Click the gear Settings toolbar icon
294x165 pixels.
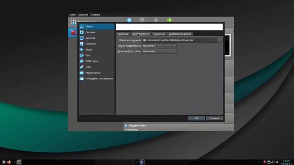pos(142,20)
